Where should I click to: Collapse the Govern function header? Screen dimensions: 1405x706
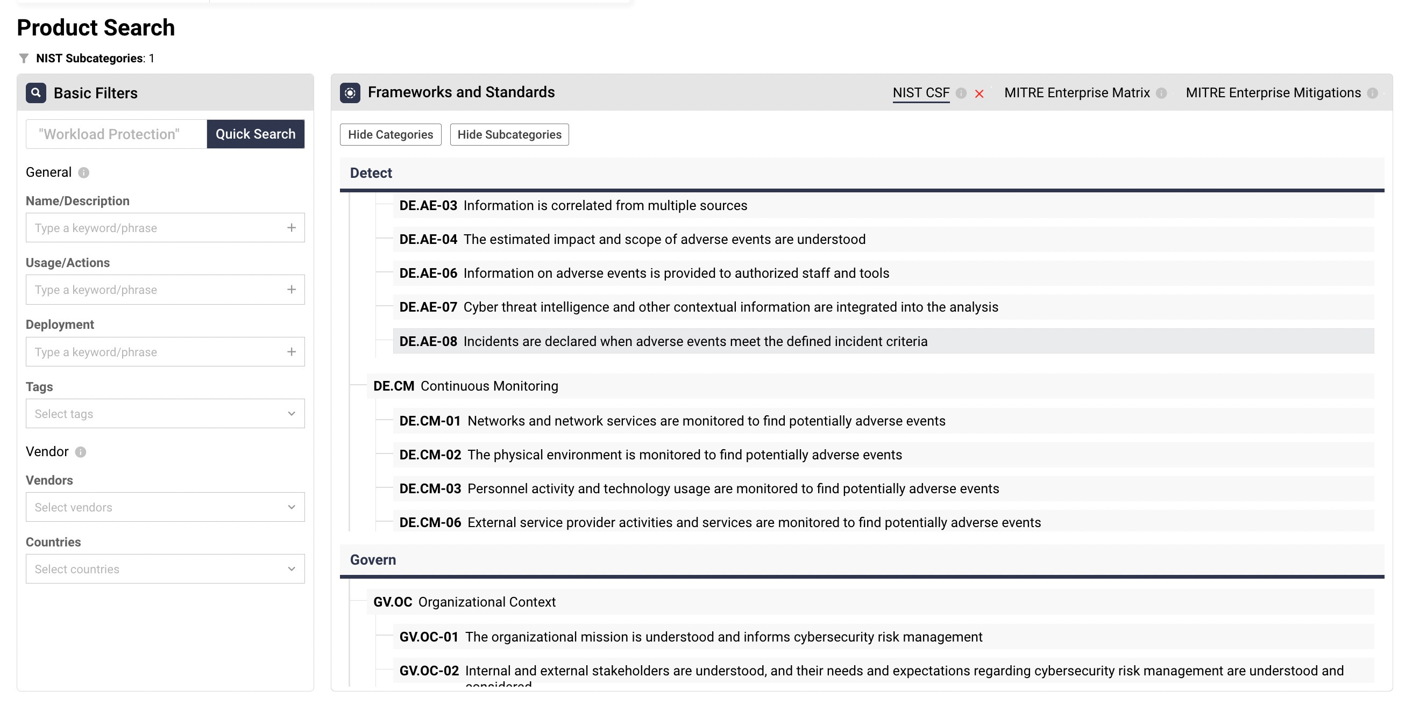(862, 560)
